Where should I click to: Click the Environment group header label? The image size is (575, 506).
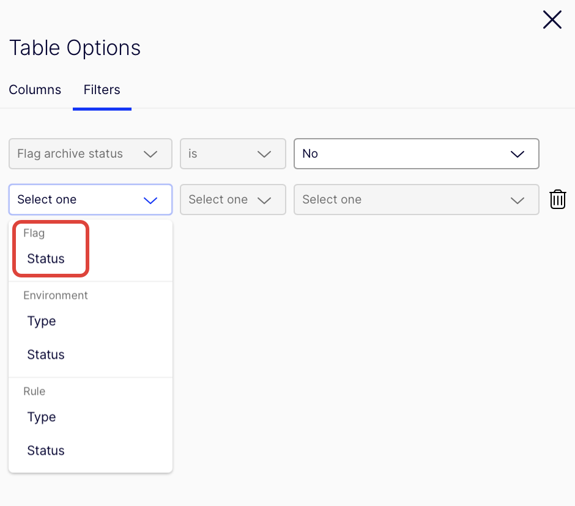tap(56, 295)
